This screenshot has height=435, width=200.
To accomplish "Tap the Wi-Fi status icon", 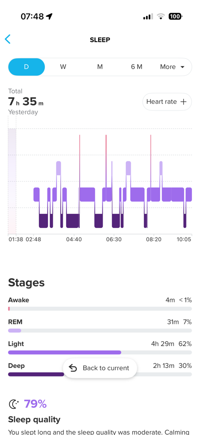I will (161, 17).
